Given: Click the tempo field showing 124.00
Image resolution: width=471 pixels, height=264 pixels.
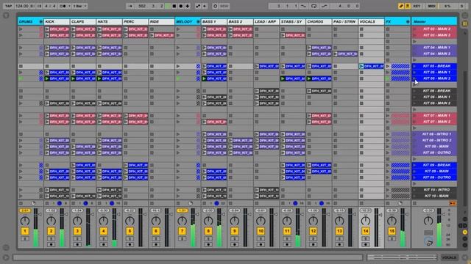Looking at the screenshot, I should point(21,6).
